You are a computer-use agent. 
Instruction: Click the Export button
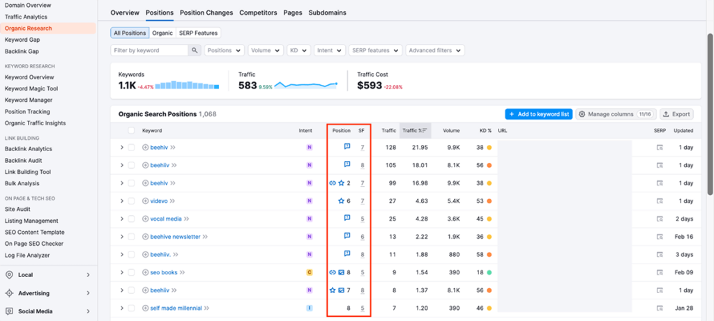click(676, 114)
